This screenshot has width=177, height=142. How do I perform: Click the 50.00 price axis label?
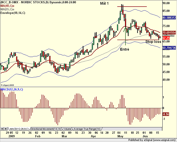(166, 64)
